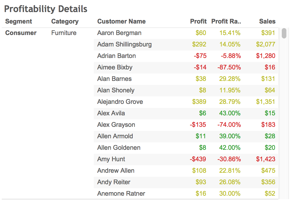293x202 pixels.
Task: Click the vertical scrollbar thumb
Action: pos(284,33)
